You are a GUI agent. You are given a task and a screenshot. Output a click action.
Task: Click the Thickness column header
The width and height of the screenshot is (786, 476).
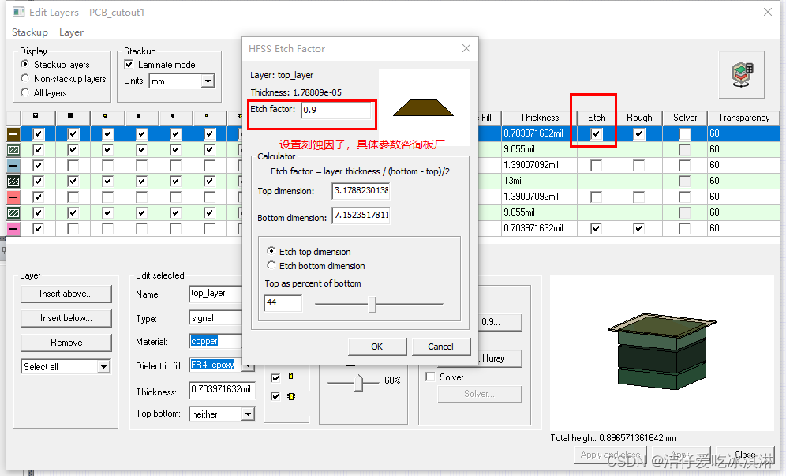click(539, 118)
